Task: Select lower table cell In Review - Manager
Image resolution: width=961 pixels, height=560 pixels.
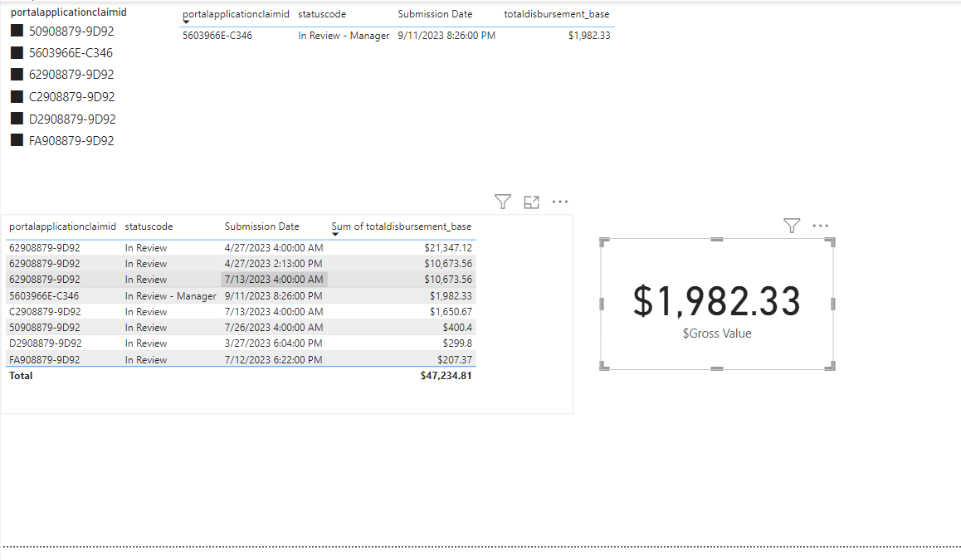Action: pyautogui.click(x=170, y=296)
